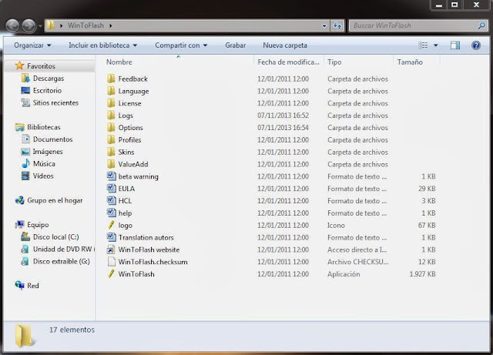Select the Language folder icon

[111, 91]
